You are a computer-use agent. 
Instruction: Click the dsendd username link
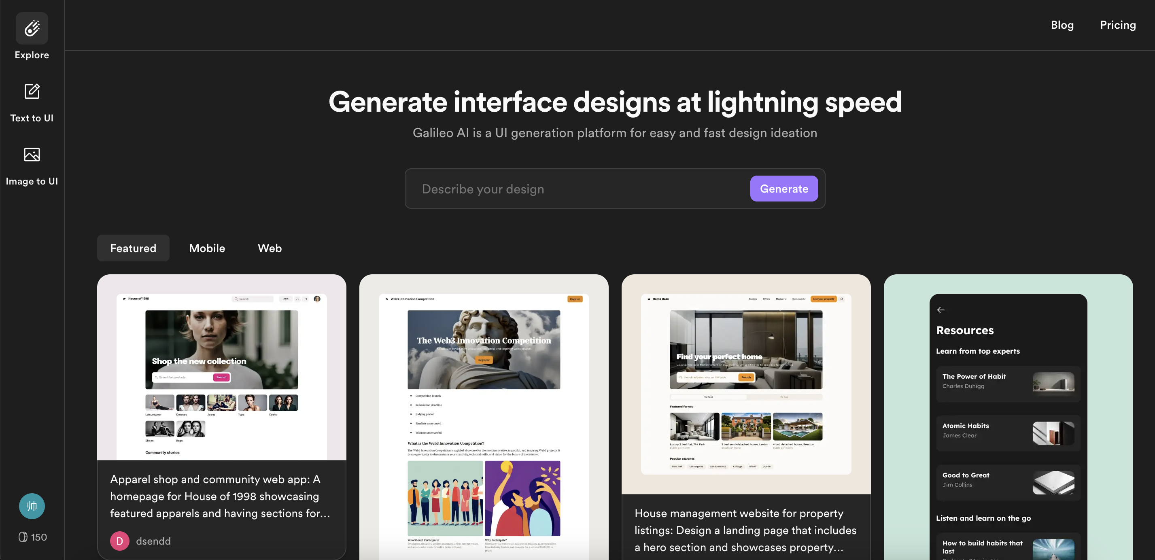153,541
